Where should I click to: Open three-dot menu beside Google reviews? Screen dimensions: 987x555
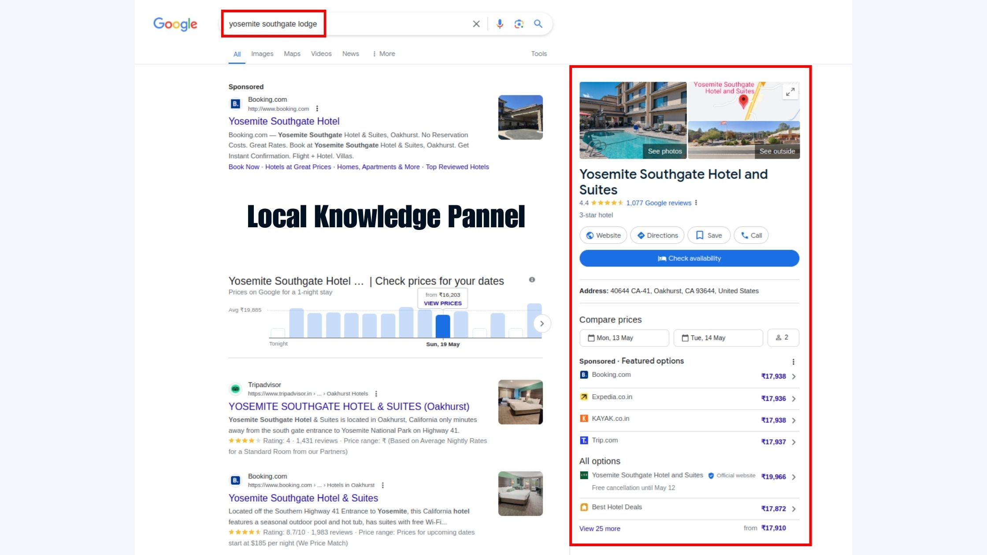(696, 203)
